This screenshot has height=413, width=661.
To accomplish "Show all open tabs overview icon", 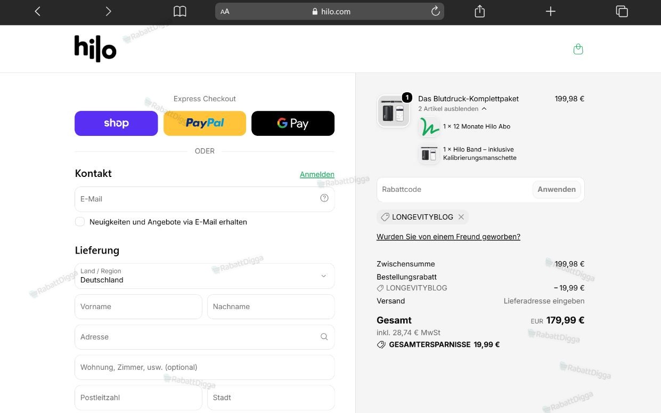I will pos(622,11).
